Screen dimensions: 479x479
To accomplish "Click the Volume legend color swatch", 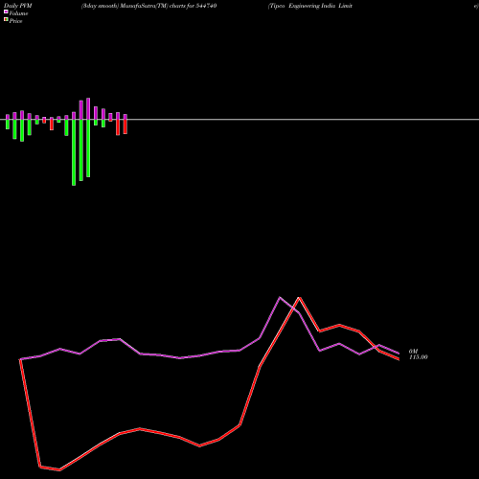I will coord(6,11).
